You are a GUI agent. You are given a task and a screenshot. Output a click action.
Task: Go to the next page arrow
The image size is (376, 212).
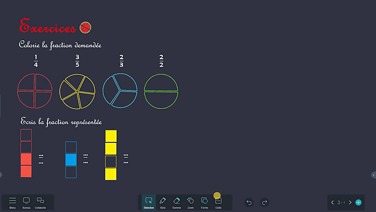pos(350,202)
